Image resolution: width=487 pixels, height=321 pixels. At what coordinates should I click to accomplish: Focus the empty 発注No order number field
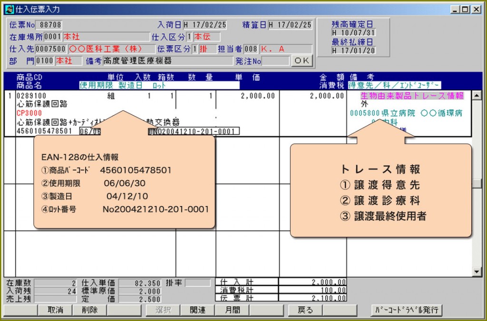pos(275,61)
